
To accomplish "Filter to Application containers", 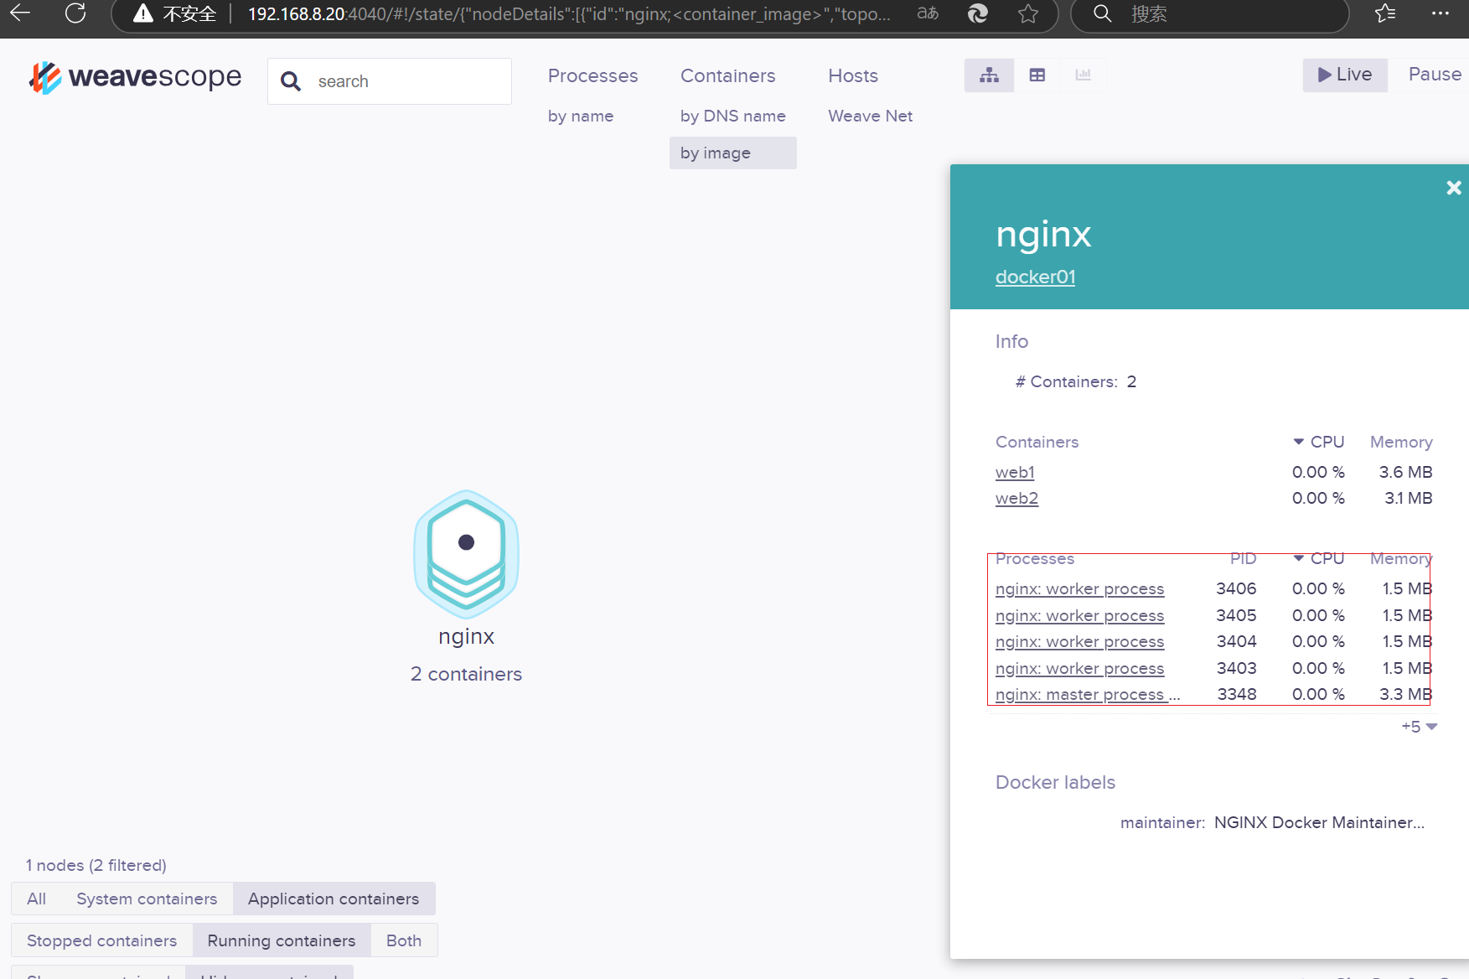I will [334, 899].
